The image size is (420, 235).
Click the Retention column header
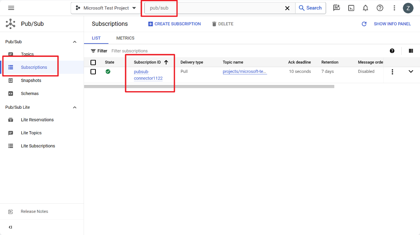click(330, 62)
